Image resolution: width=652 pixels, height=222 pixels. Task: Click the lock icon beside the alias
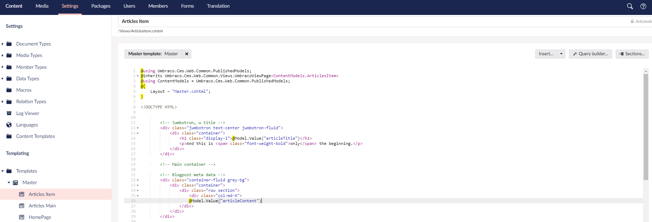point(632,21)
